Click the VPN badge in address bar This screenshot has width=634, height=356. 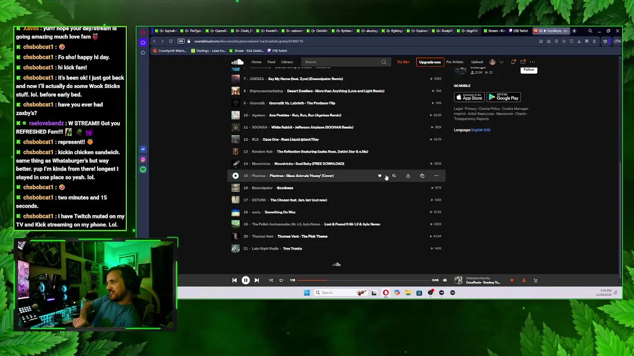click(181, 41)
